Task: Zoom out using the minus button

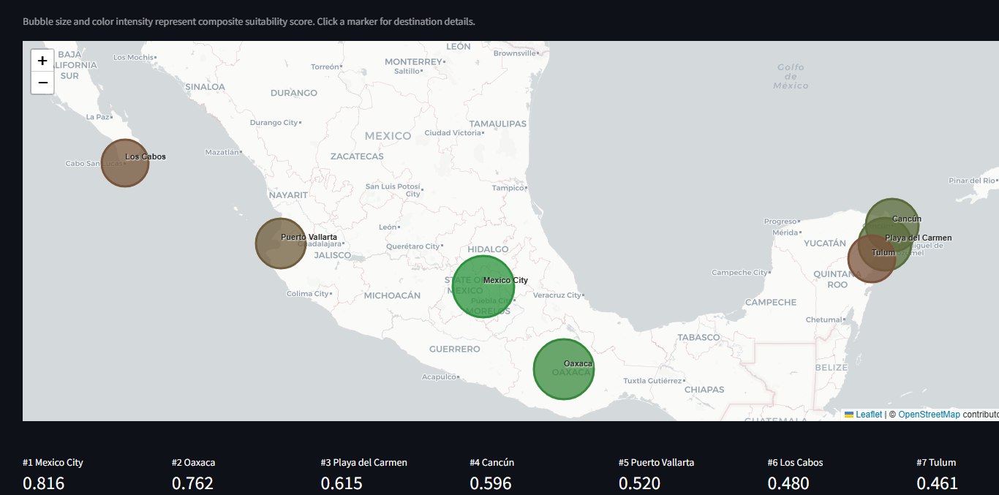Action: 42,82
